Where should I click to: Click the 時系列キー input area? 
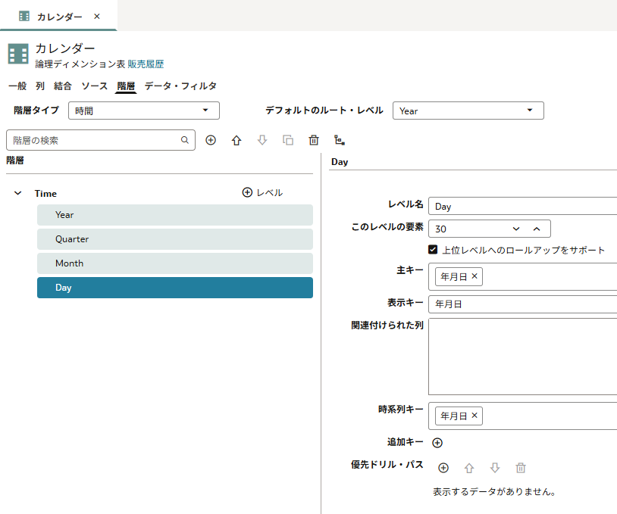coord(522,416)
